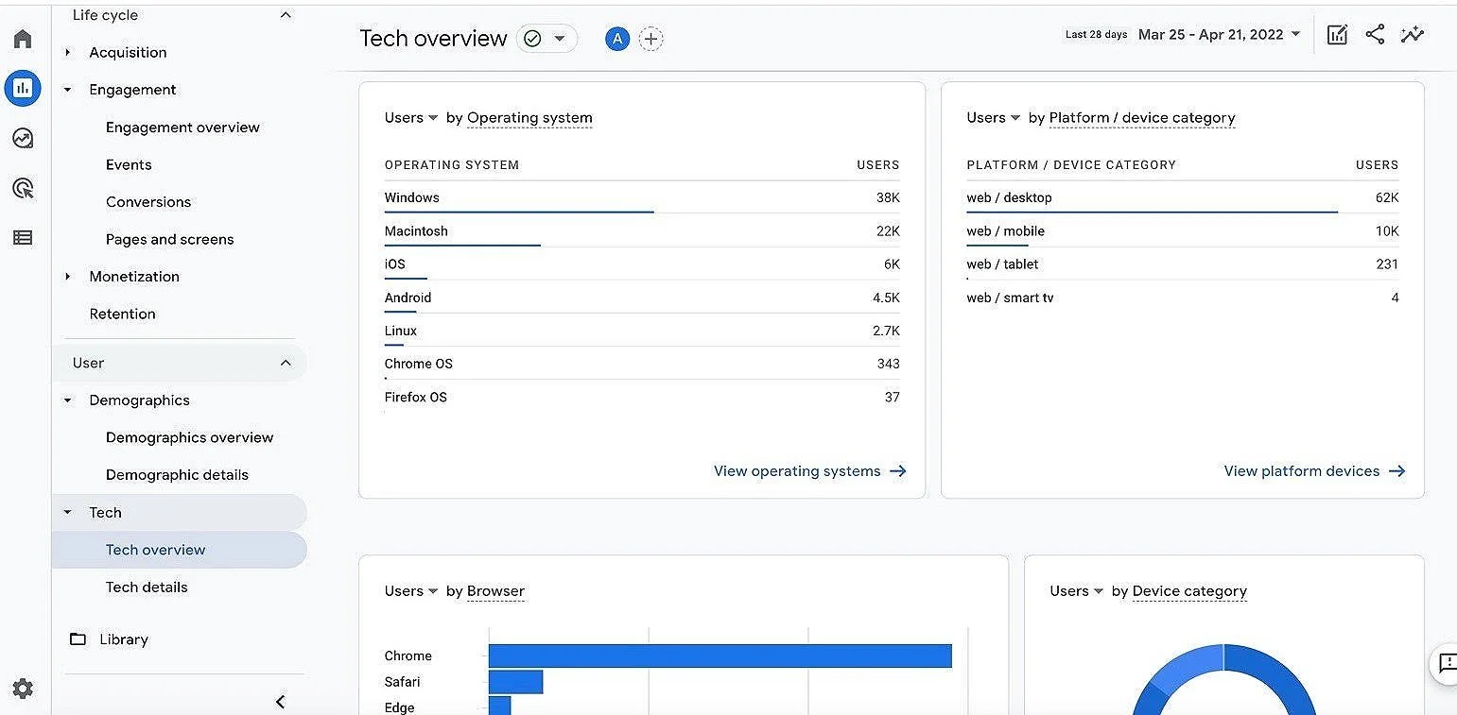Collapse the Life cycle section chevron
Screen dimensions: 1457x715
286,15
